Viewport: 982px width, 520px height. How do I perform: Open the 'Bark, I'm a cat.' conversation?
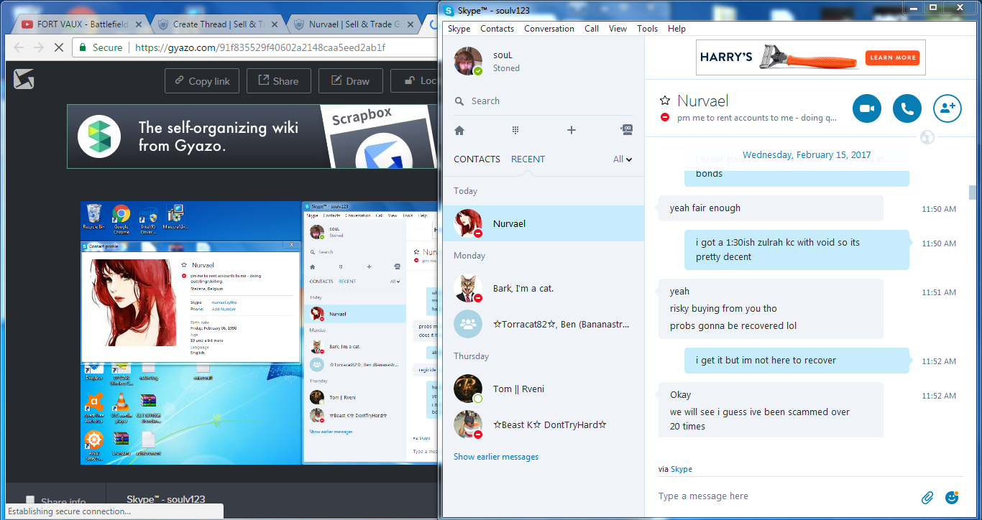[x=543, y=288]
